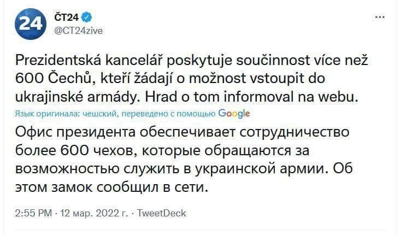Click the Google logo in translation note
Screen dimensions: 400x235
[x=234, y=114]
